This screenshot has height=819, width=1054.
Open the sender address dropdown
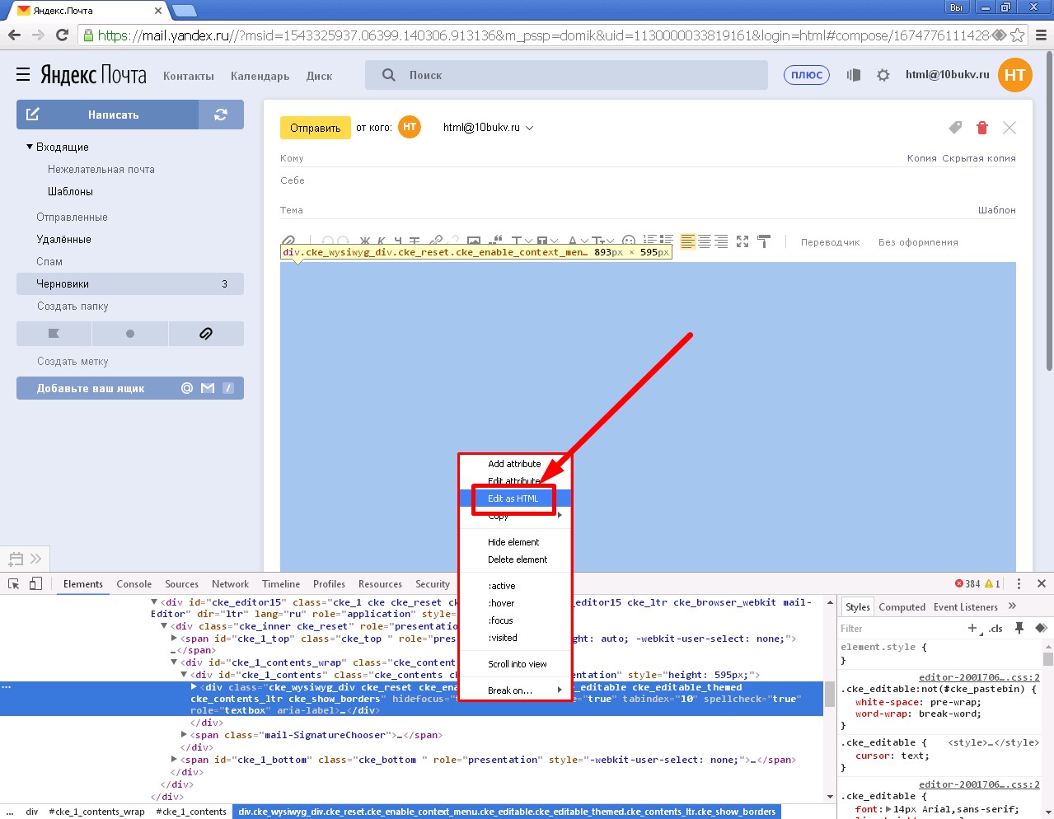529,128
